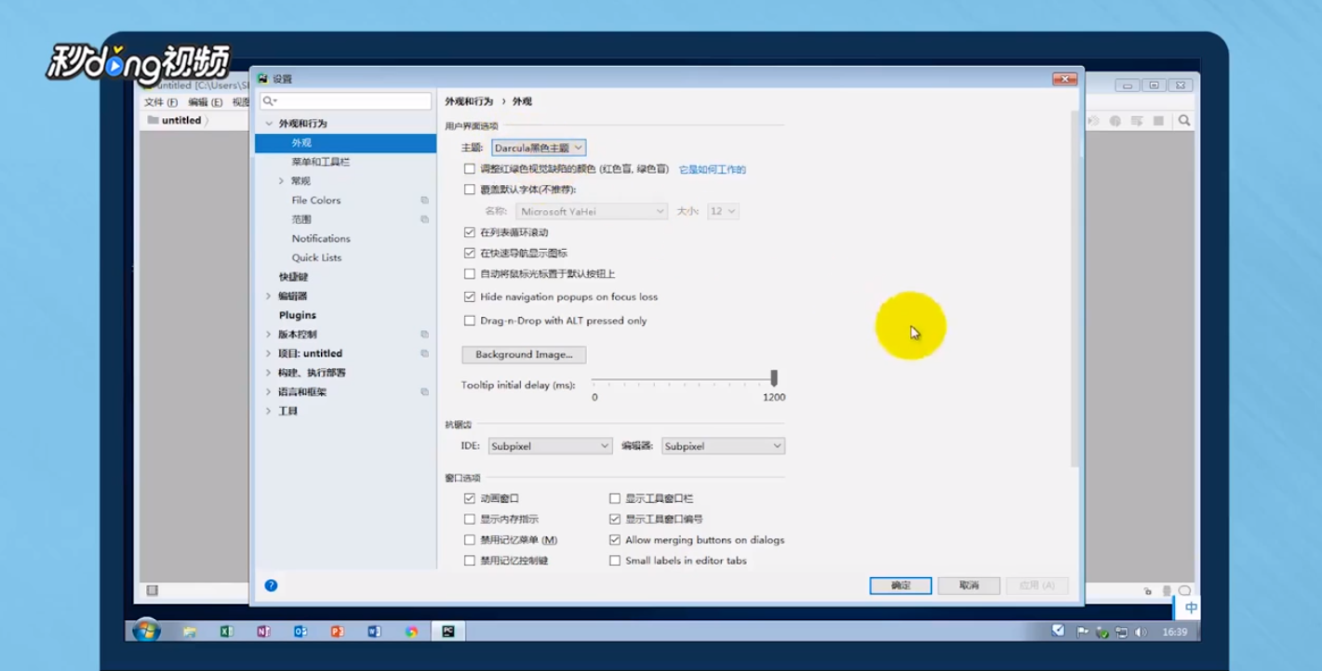The image size is (1322, 671).
Task: Open the 主题 theme dropdown
Action: pos(539,148)
